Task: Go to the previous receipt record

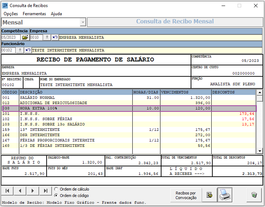Action: click(20, 191)
